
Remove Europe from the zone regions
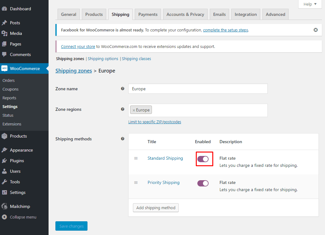click(x=134, y=110)
